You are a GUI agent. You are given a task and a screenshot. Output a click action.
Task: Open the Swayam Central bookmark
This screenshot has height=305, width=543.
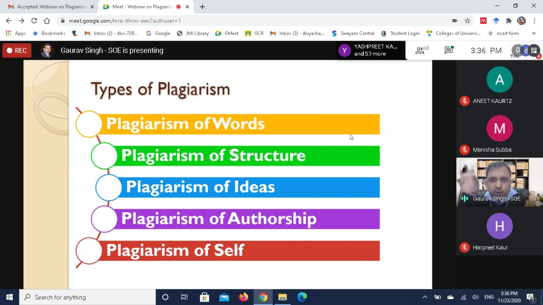[x=353, y=34]
